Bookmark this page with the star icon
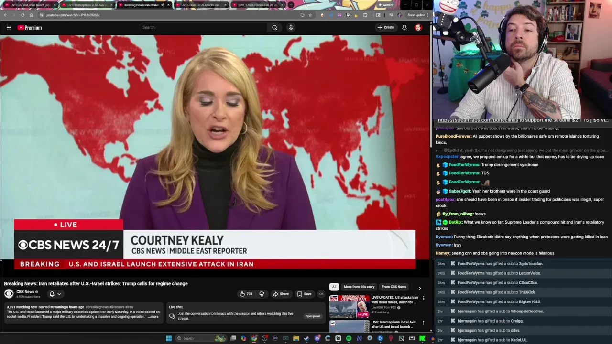 click(x=310, y=15)
